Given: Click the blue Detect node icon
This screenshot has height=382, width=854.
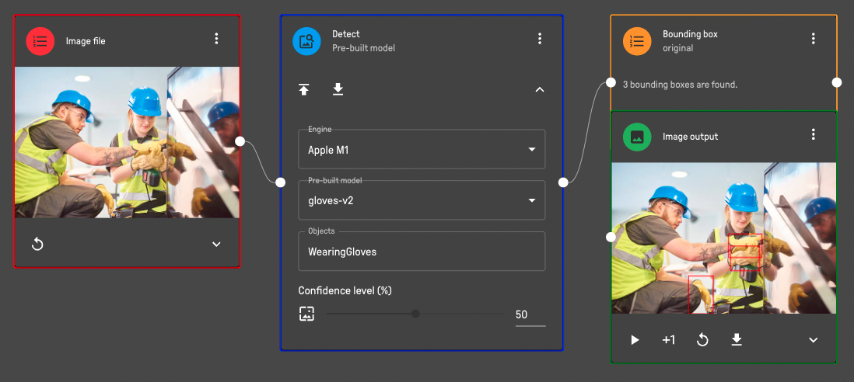Looking at the screenshot, I should coord(306,40).
